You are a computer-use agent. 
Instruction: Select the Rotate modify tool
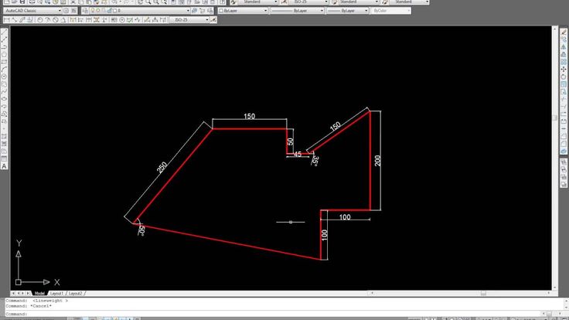pos(564,77)
